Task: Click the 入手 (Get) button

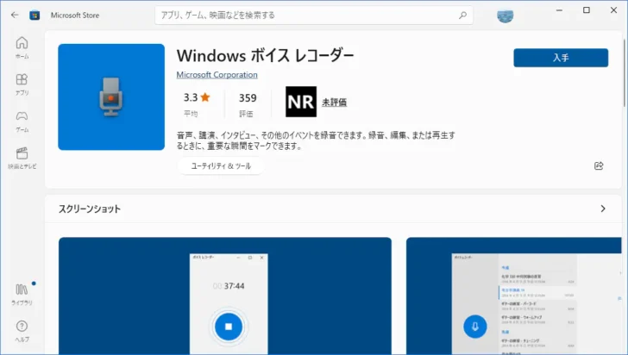Action: click(561, 58)
